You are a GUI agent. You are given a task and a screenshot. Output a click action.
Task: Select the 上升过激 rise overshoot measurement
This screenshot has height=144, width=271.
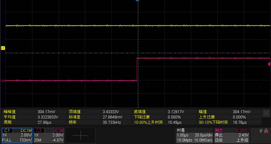point(207,117)
